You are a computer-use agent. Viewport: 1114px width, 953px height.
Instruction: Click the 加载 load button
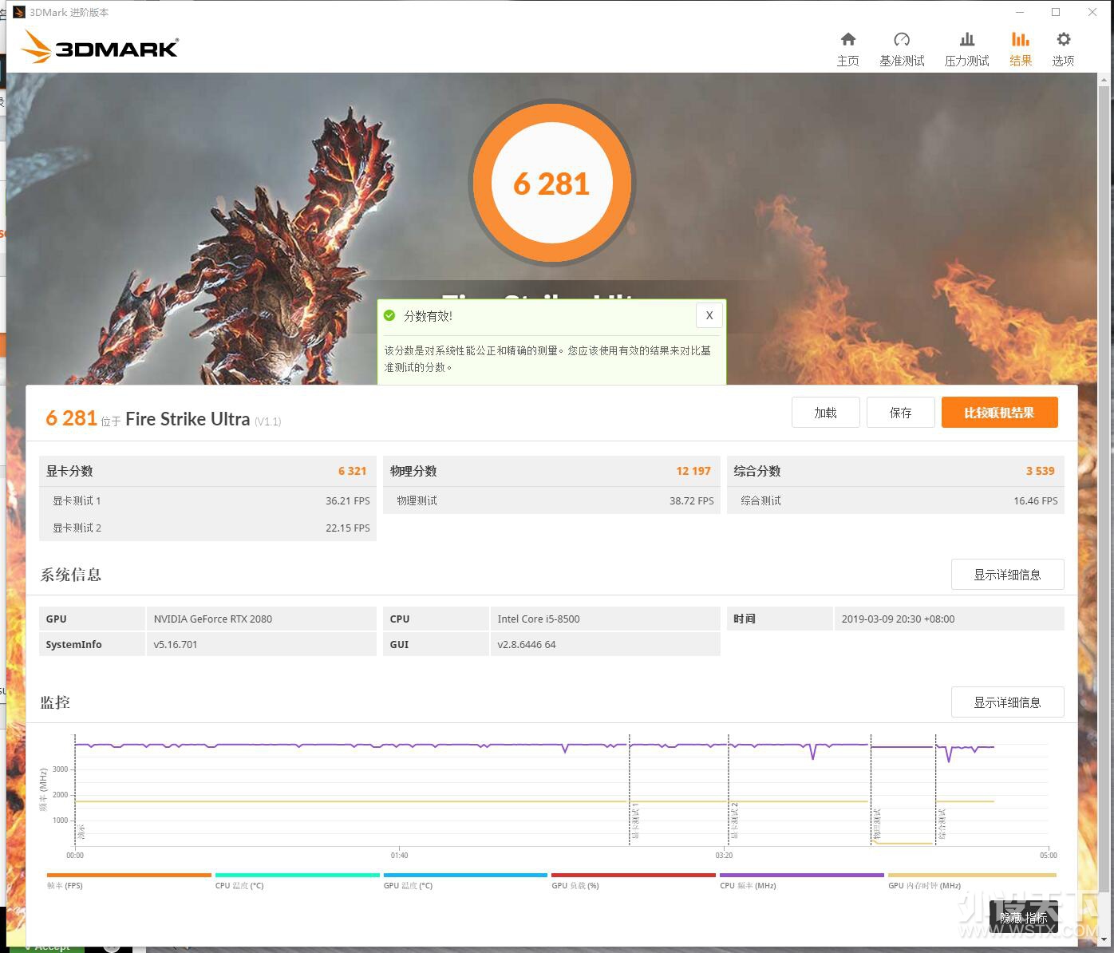point(825,413)
